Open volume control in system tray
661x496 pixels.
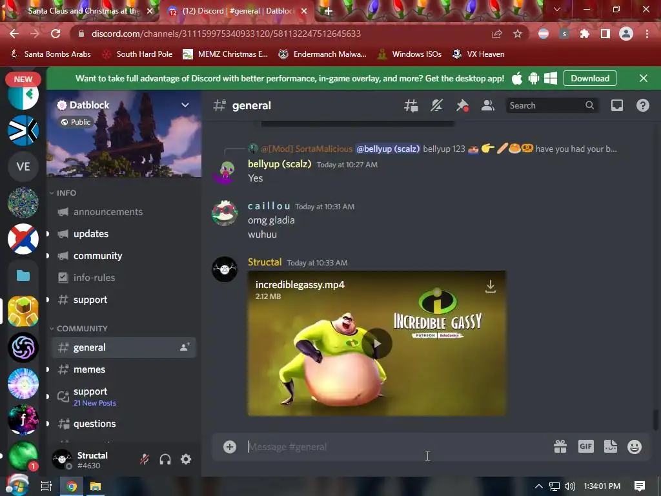click(569, 486)
